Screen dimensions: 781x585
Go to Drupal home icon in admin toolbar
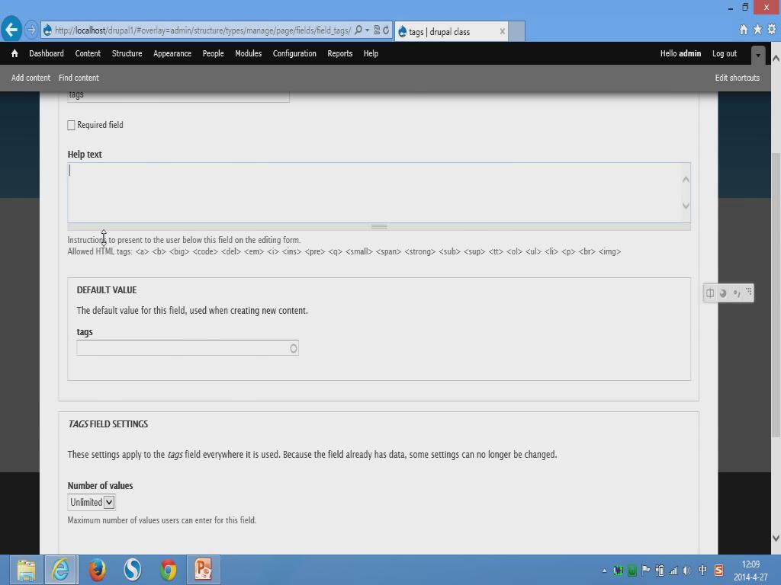(14, 53)
